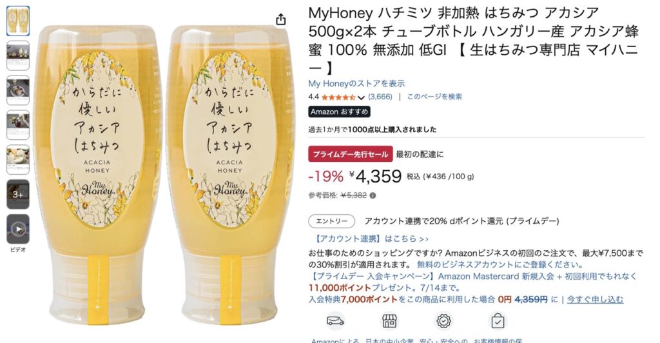The height and width of the screenshot is (343, 660).
Task: Open the 3+ more images thumbnail
Action: (x=18, y=195)
